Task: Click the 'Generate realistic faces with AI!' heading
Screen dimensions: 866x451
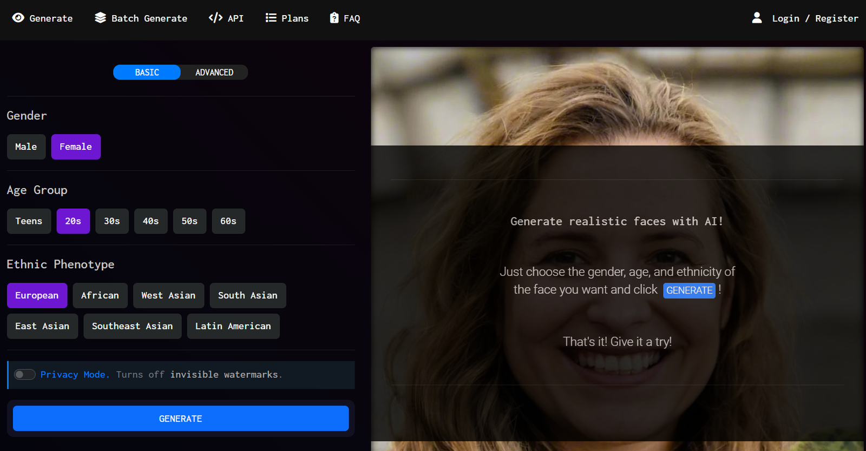Action: point(617,221)
